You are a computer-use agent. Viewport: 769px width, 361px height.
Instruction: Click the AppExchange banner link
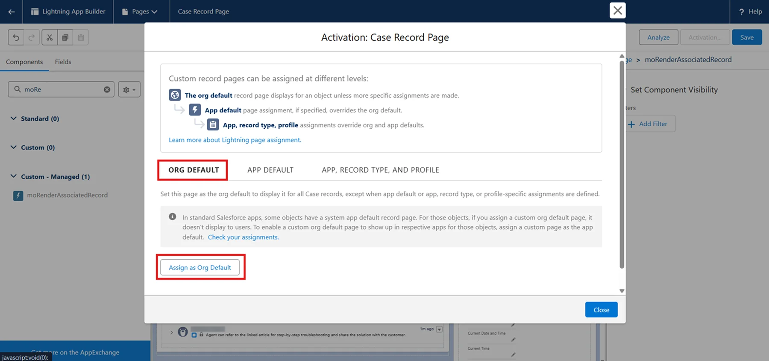(x=75, y=352)
